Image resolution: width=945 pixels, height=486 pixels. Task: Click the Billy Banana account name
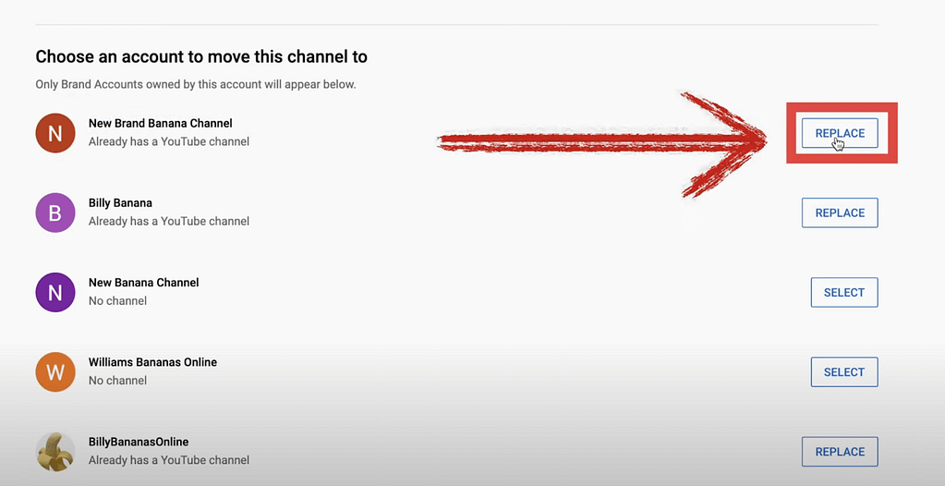click(x=120, y=203)
